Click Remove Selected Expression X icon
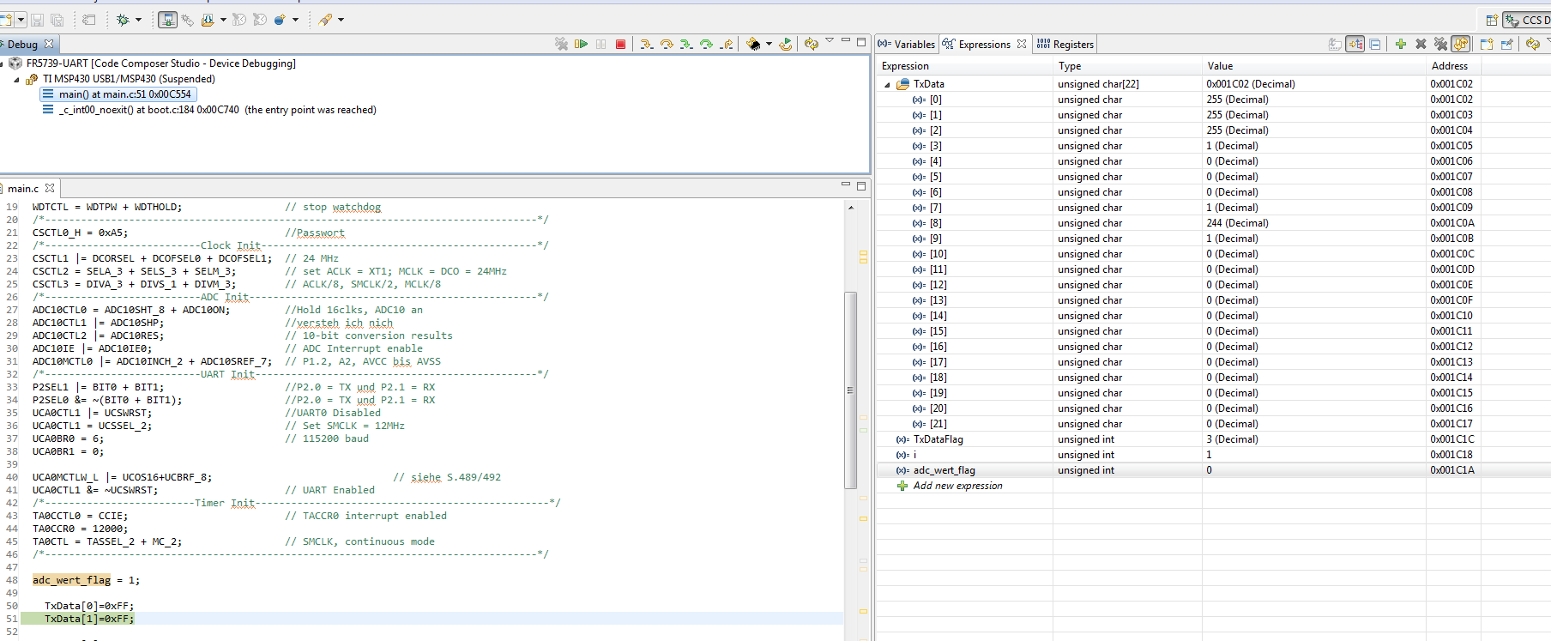The width and height of the screenshot is (1551, 641). click(x=1421, y=44)
